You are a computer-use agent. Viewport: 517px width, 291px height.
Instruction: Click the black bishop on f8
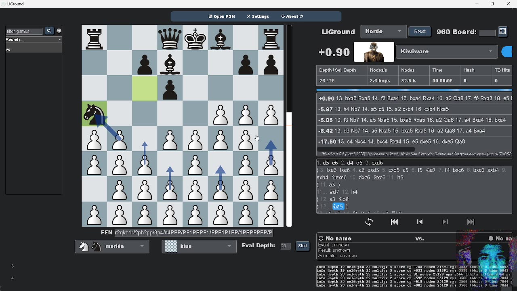(221, 38)
